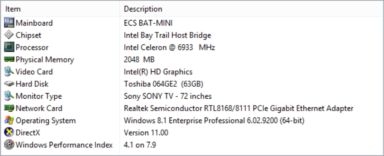Image resolution: width=384 pixels, height=156 pixels.
Task: Select the Sony SONY TV - 72 inches entry
Action: pyautogui.click(x=168, y=96)
